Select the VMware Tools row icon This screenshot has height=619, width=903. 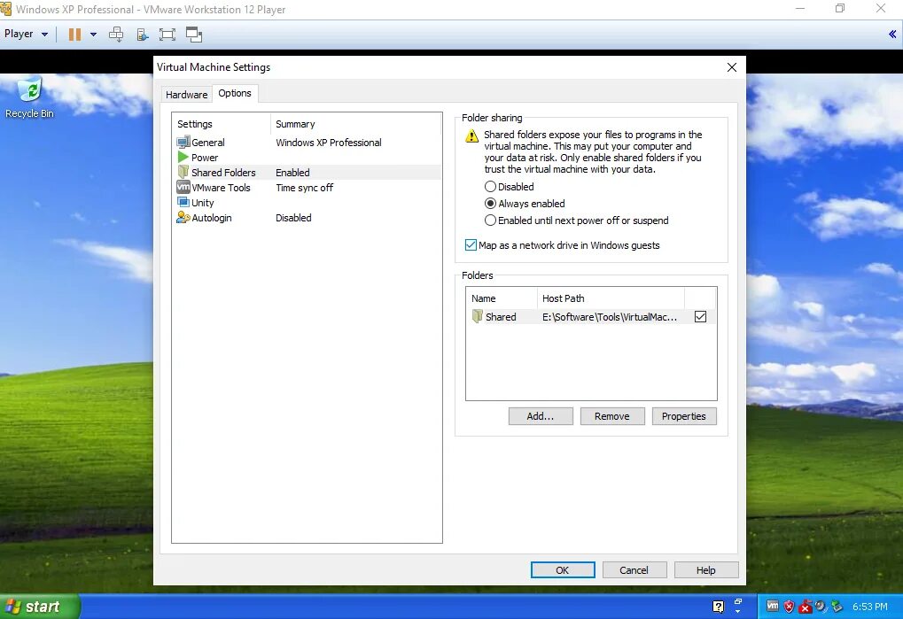183,187
